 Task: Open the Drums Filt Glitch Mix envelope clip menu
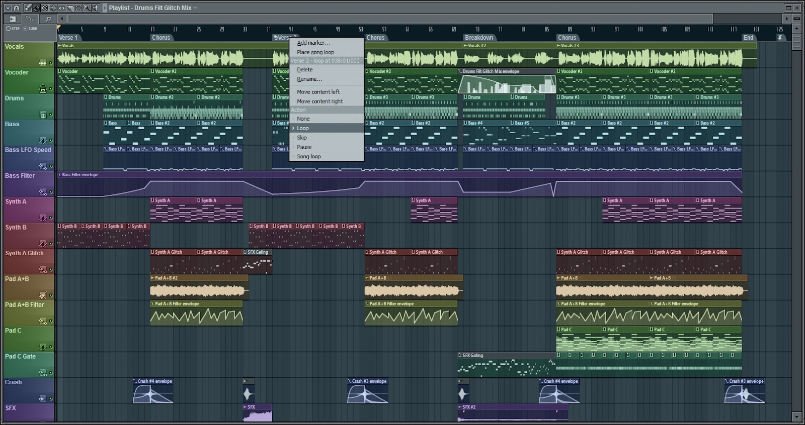tap(460, 71)
